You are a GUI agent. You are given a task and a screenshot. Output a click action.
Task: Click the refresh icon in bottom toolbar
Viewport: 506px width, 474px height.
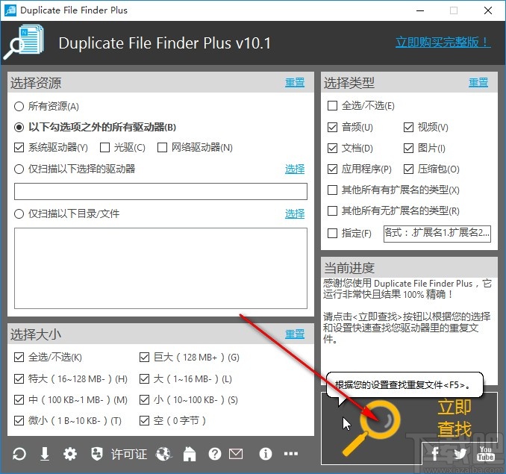click(x=19, y=454)
